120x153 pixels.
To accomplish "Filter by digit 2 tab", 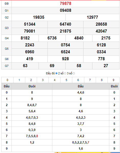I will click(31, 80).
